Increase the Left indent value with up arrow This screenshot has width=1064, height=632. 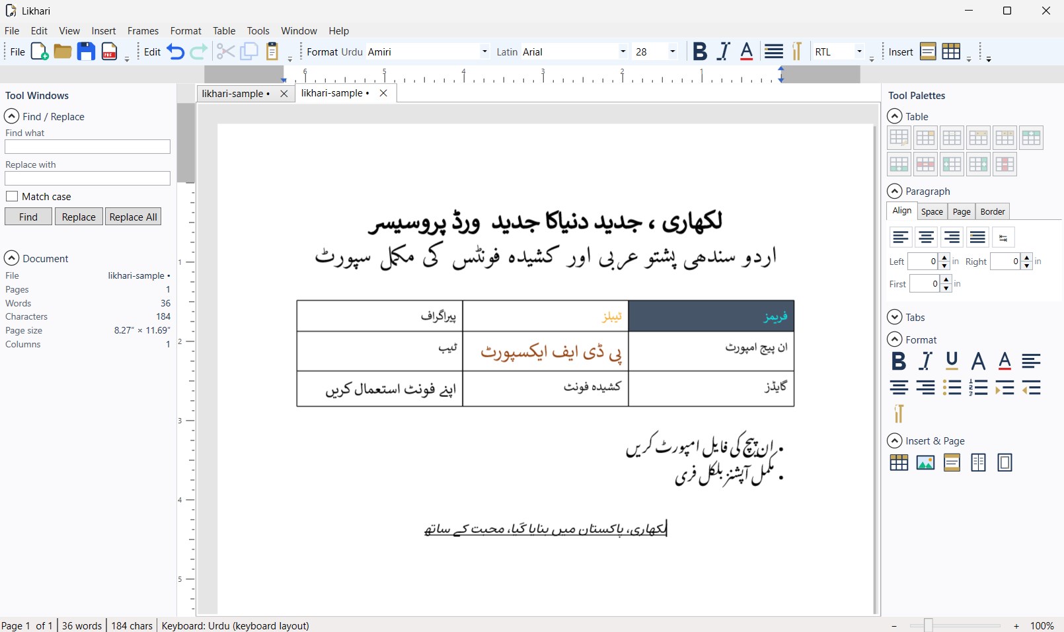tap(944, 258)
